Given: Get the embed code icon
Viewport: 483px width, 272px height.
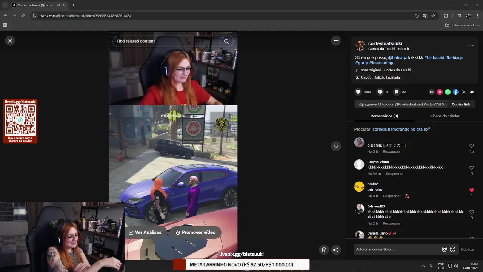Looking at the screenshot, I should [x=432, y=92].
